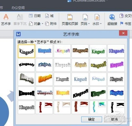The image size is (132, 126).
Task: Select the bold black block Kingsoft style, fourth row
Action: pos(26,93)
